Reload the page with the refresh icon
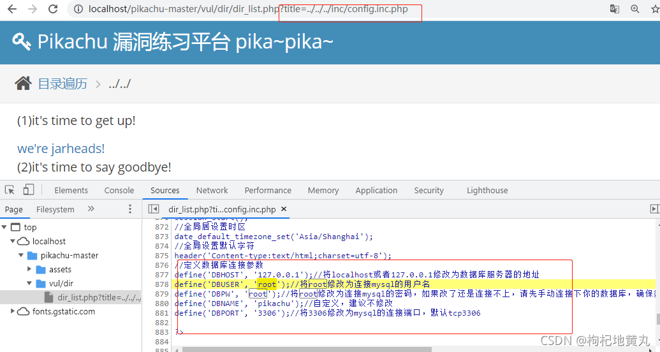660x352 pixels. pyautogui.click(x=53, y=9)
